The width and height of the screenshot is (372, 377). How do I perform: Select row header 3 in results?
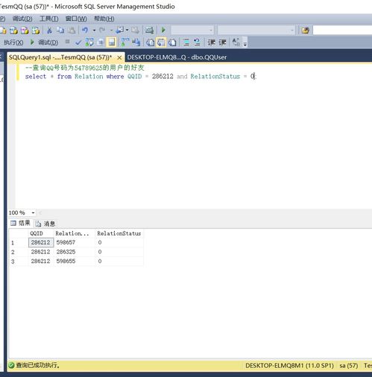[19, 262]
